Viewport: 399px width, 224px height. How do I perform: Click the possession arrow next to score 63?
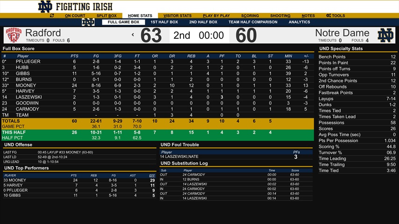tap(133, 35)
